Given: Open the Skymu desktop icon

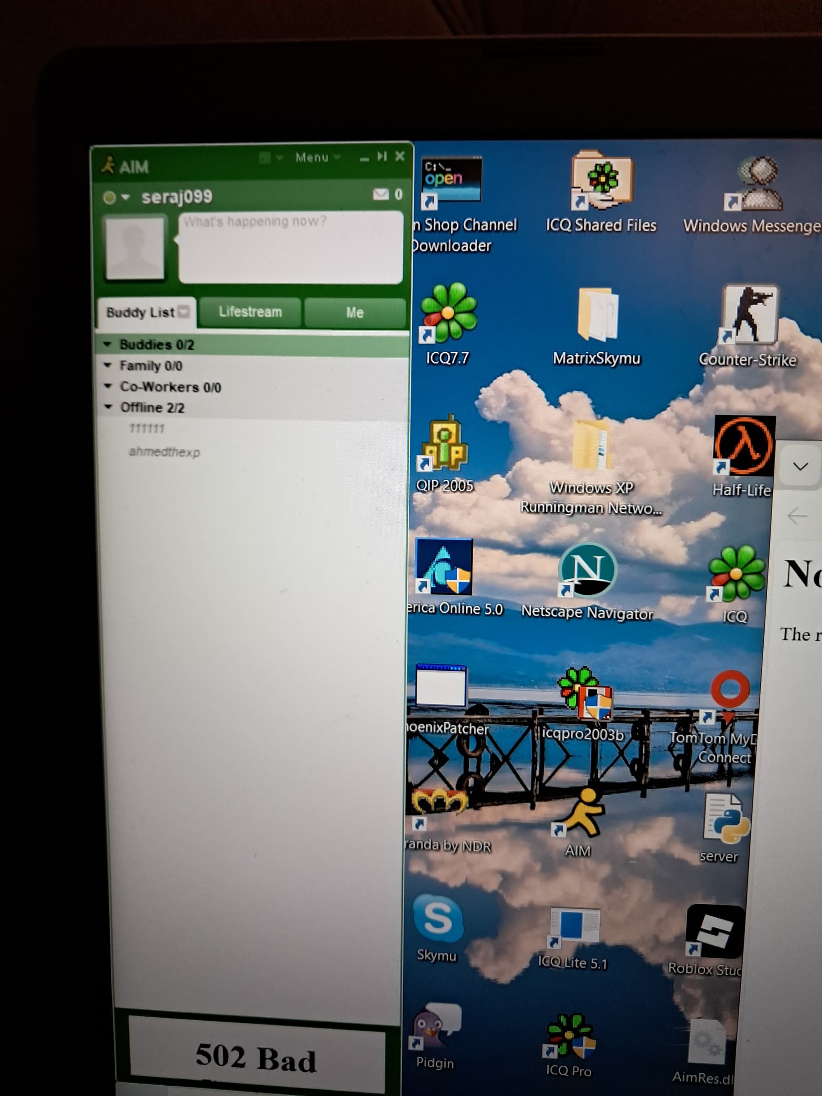Looking at the screenshot, I should [437, 928].
